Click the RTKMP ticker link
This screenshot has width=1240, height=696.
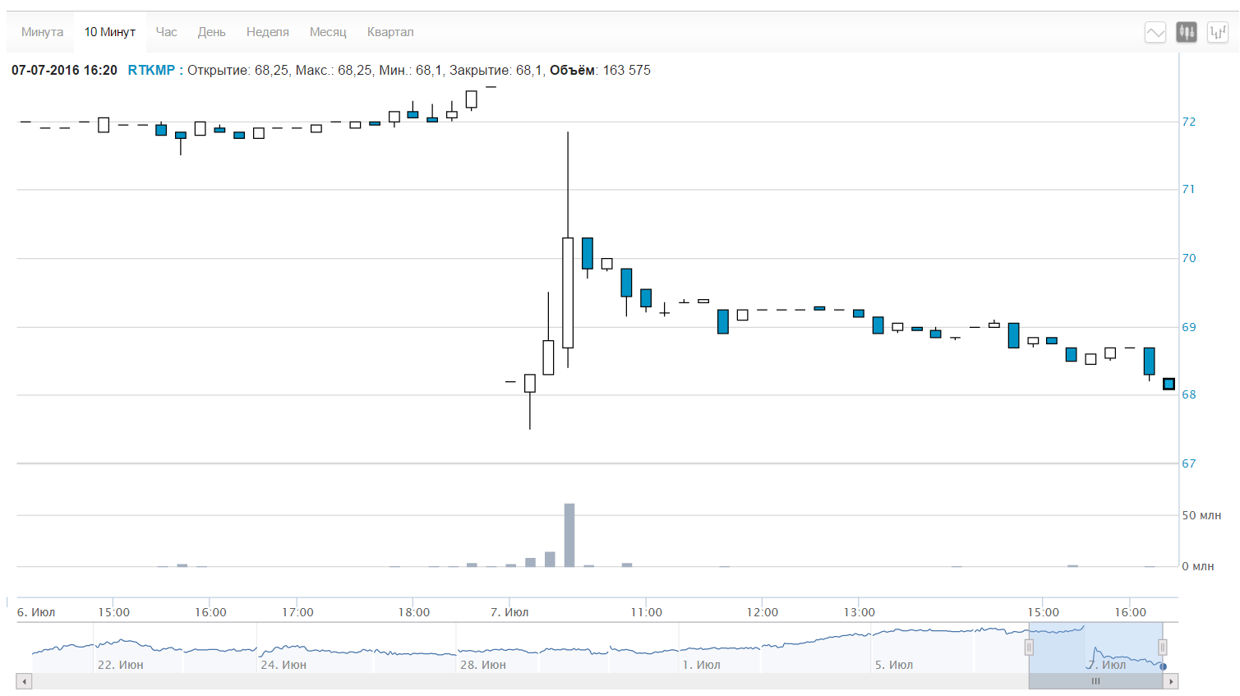151,71
